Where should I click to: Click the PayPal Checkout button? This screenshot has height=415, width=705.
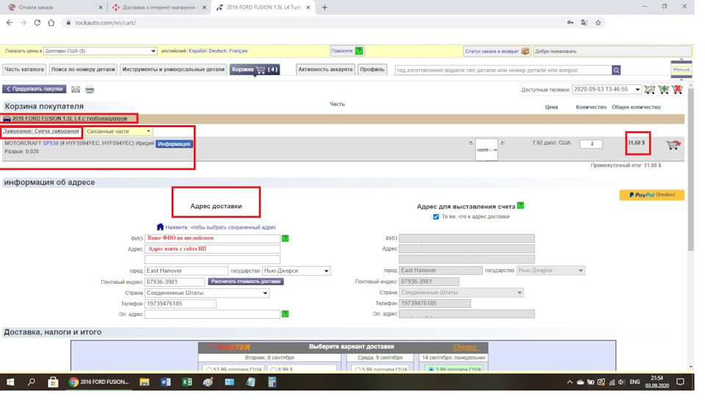pos(651,195)
